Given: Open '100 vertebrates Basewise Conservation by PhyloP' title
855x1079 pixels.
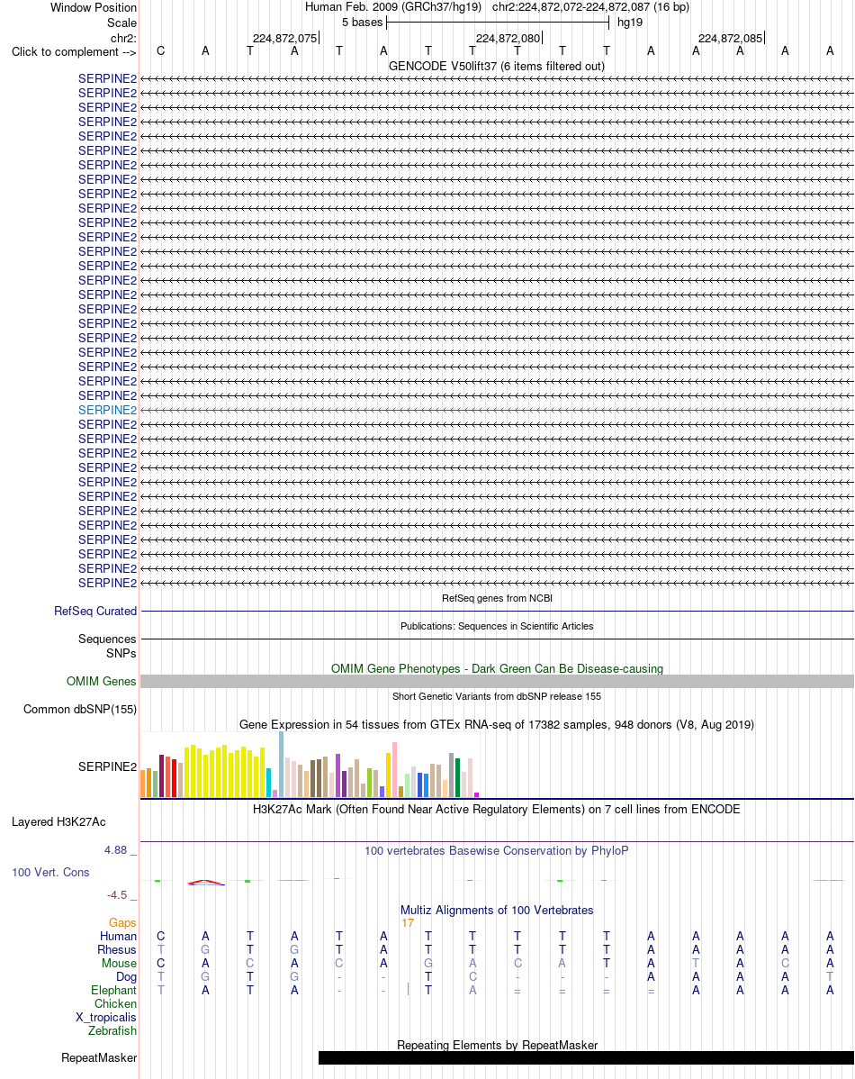Looking at the screenshot, I should coord(497,850).
